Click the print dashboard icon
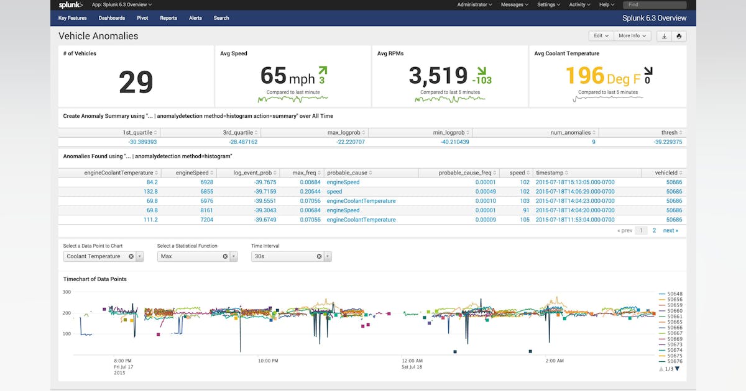Screen dimensions: 746x391 [678, 36]
